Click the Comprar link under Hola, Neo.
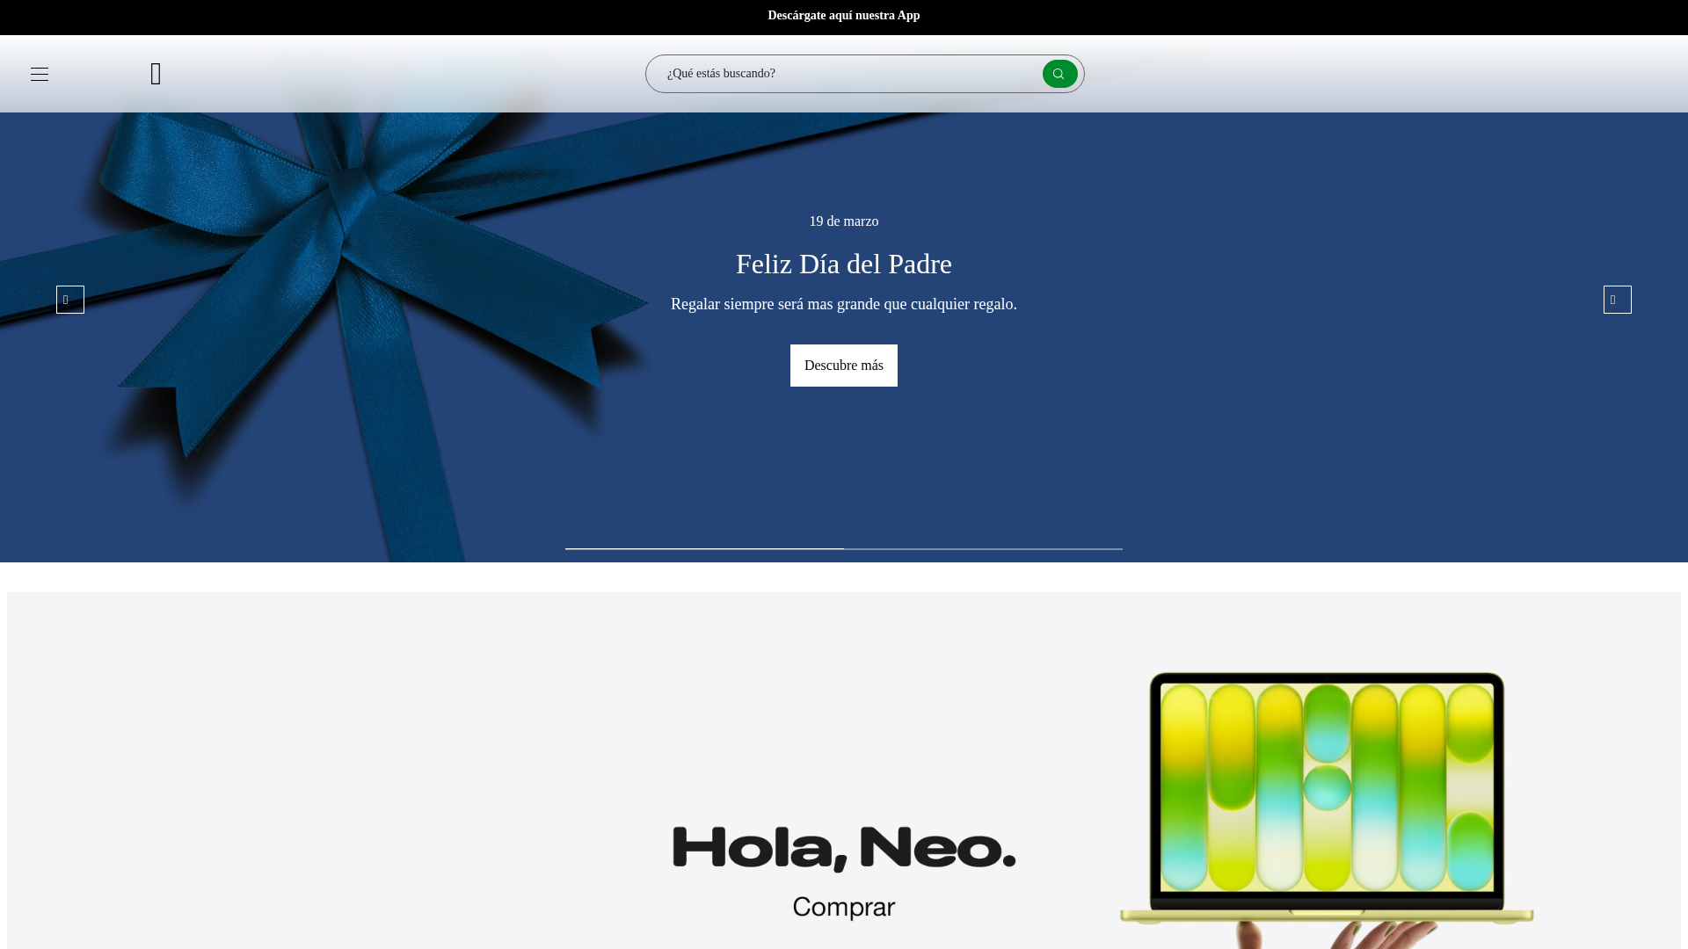The height and width of the screenshot is (949, 1688). pyautogui.click(x=843, y=906)
